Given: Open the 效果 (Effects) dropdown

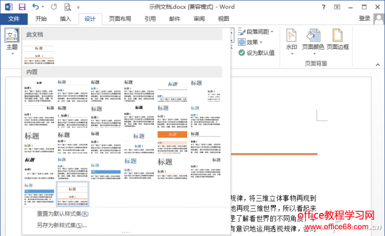Looking at the screenshot, I should tap(250, 42).
